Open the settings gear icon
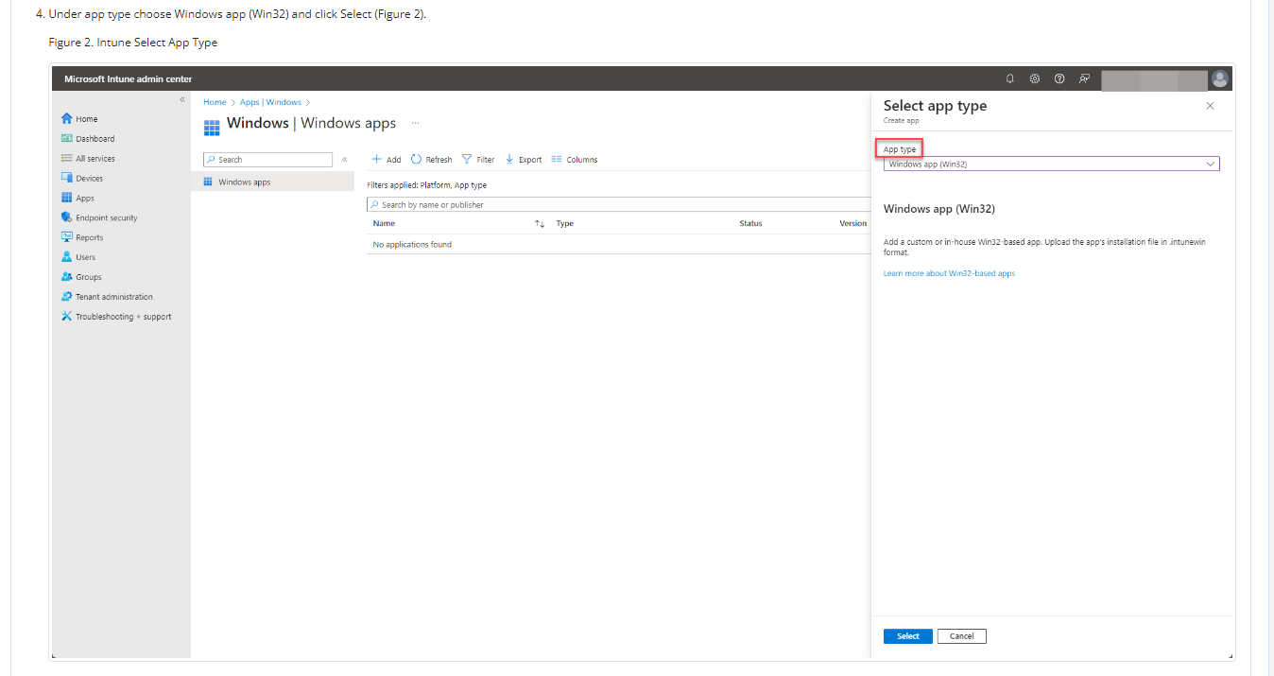The image size is (1274, 676). (x=1035, y=78)
